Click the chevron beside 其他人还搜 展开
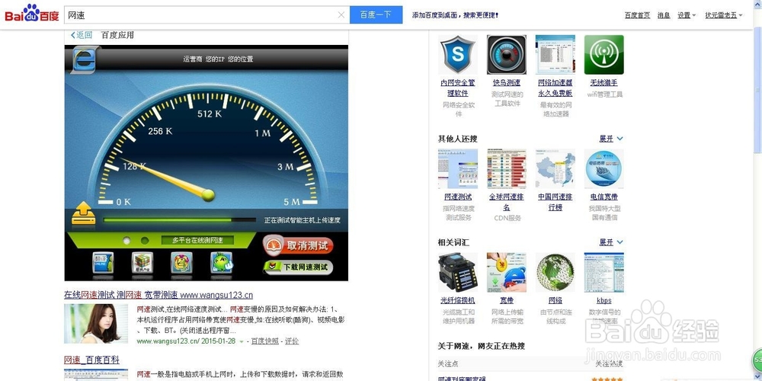 620,139
